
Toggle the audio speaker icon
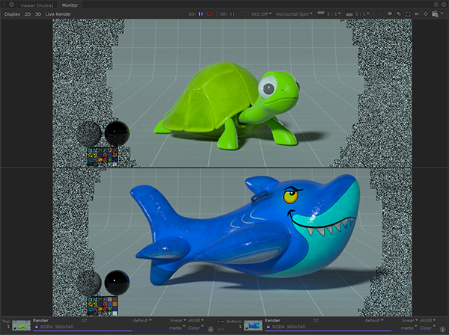point(415,13)
